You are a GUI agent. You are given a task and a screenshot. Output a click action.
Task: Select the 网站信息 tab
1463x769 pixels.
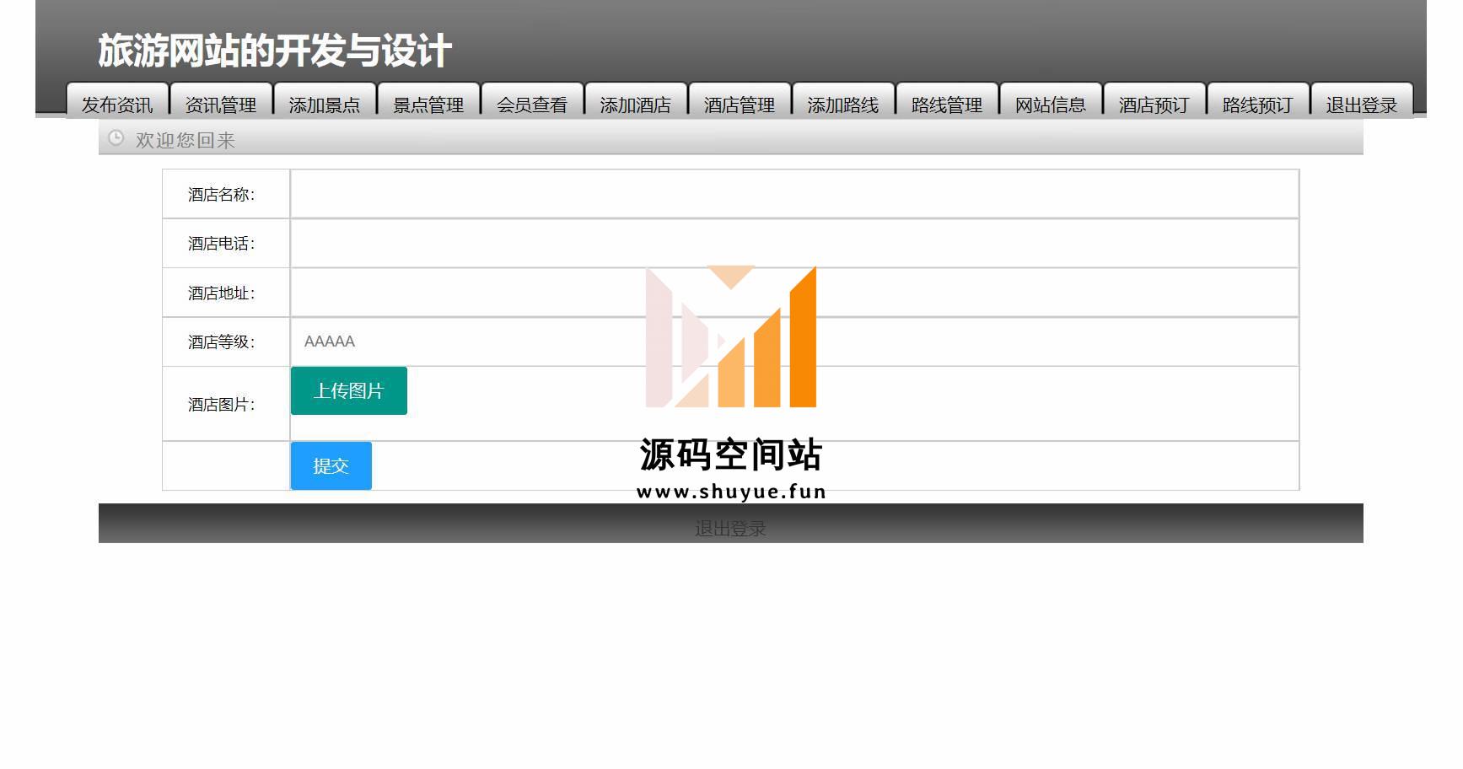point(1052,101)
